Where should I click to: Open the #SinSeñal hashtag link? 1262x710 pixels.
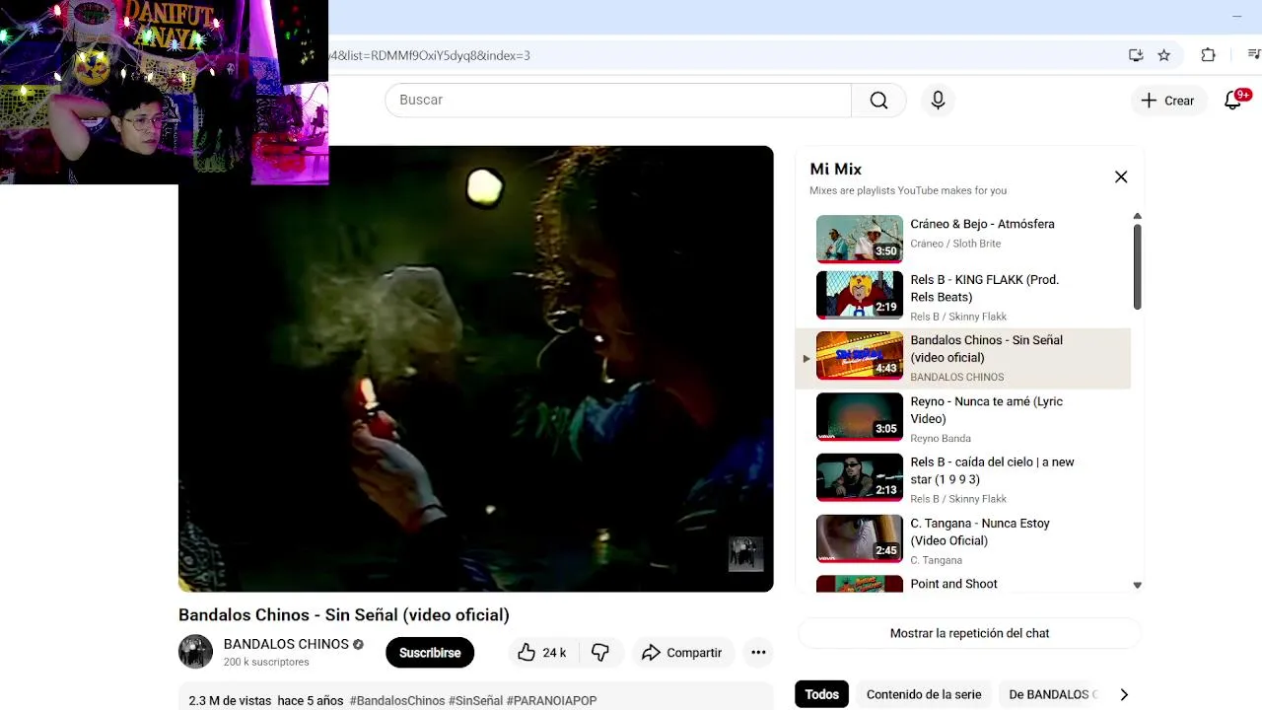click(475, 700)
